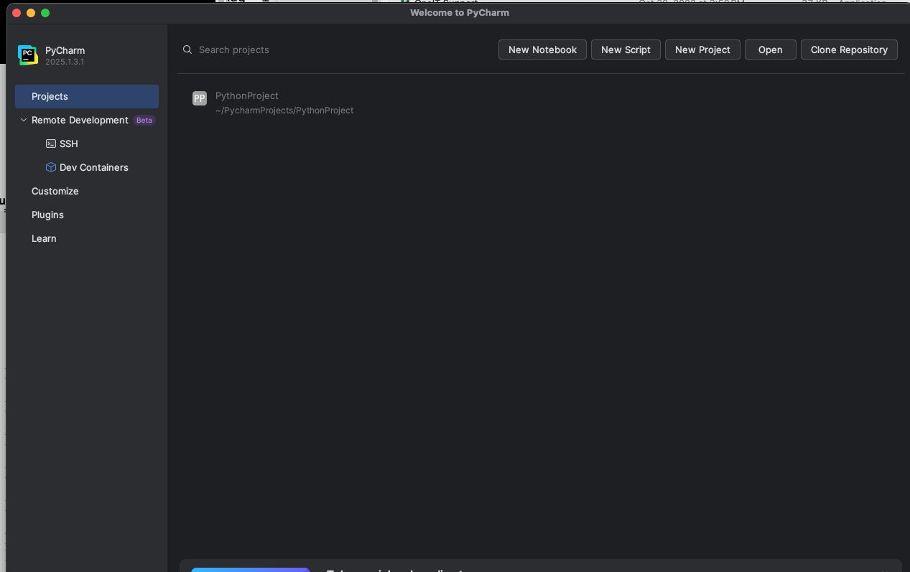Viewport: 910px width, 572px height.
Task: Maximize the PyCharm window with green button
Action: [45, 13]
